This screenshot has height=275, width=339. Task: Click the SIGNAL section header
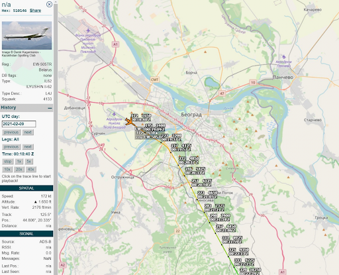pyautogui.click(x=26, y=234)
